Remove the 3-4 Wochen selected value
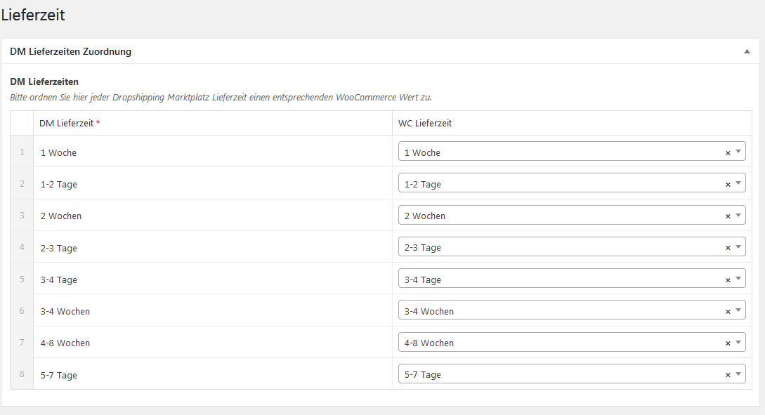Viewport: 765px width, 415px height. pos(728,312)
